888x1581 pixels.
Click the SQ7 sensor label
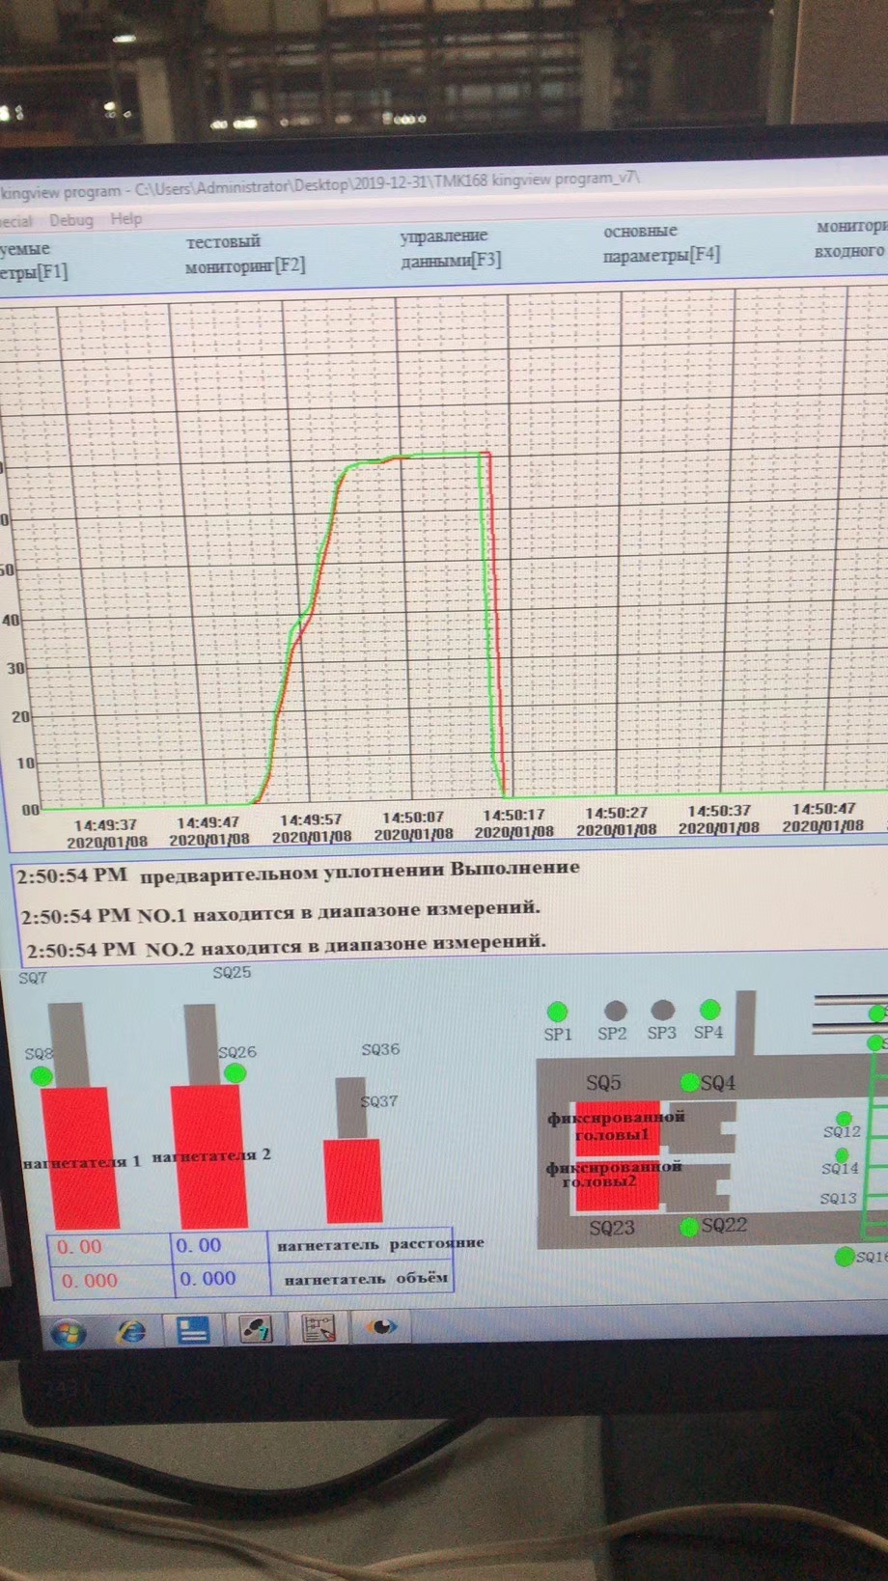33,978
